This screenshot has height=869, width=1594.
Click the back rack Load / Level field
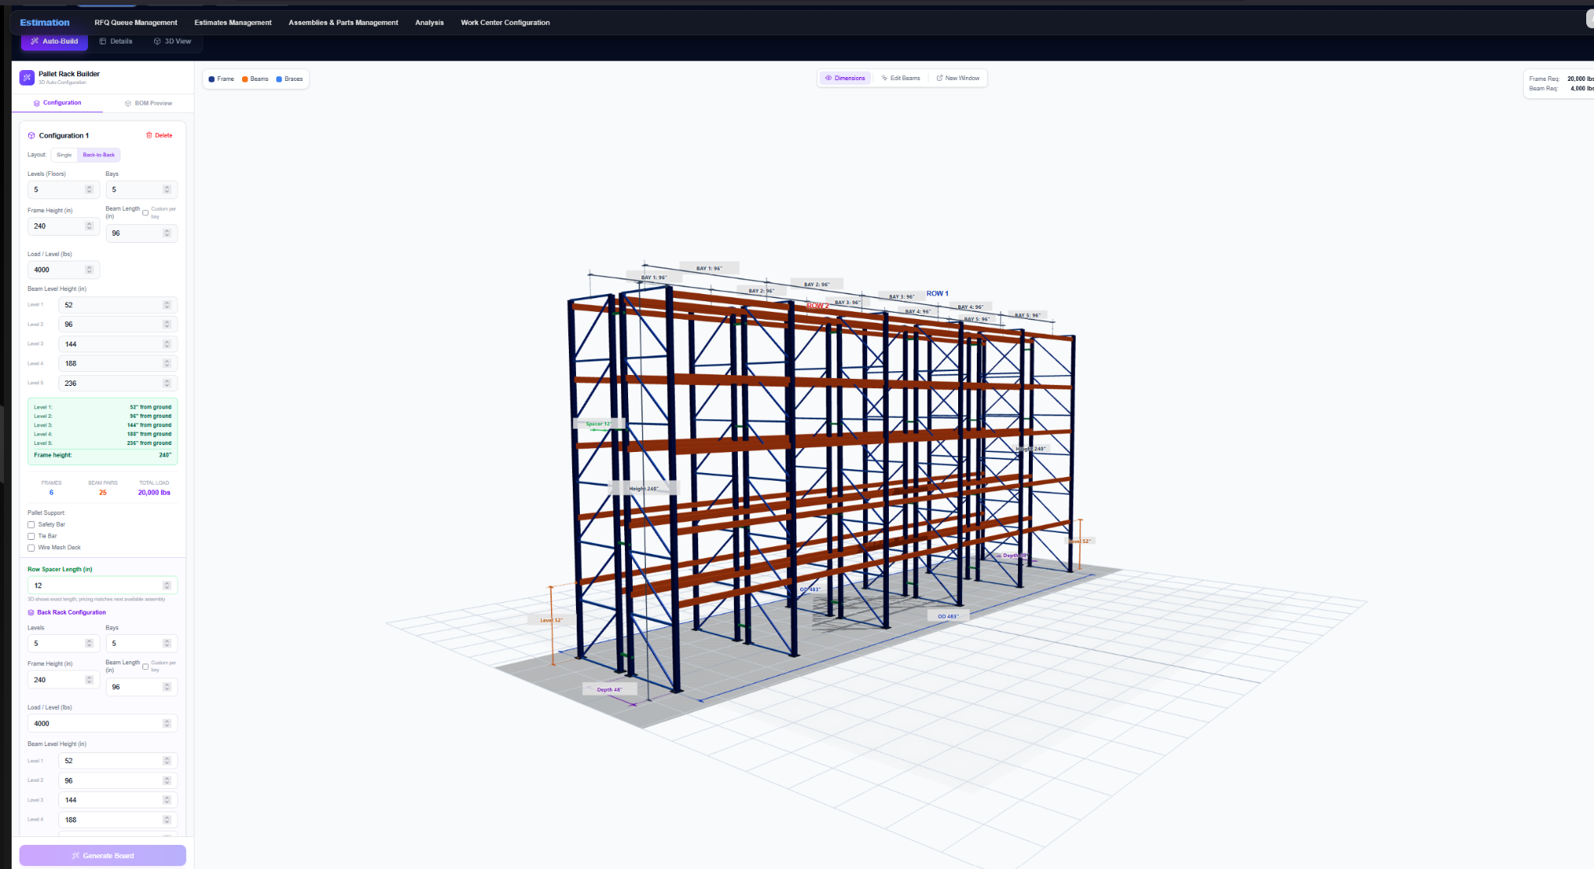(x=102, y=724)
